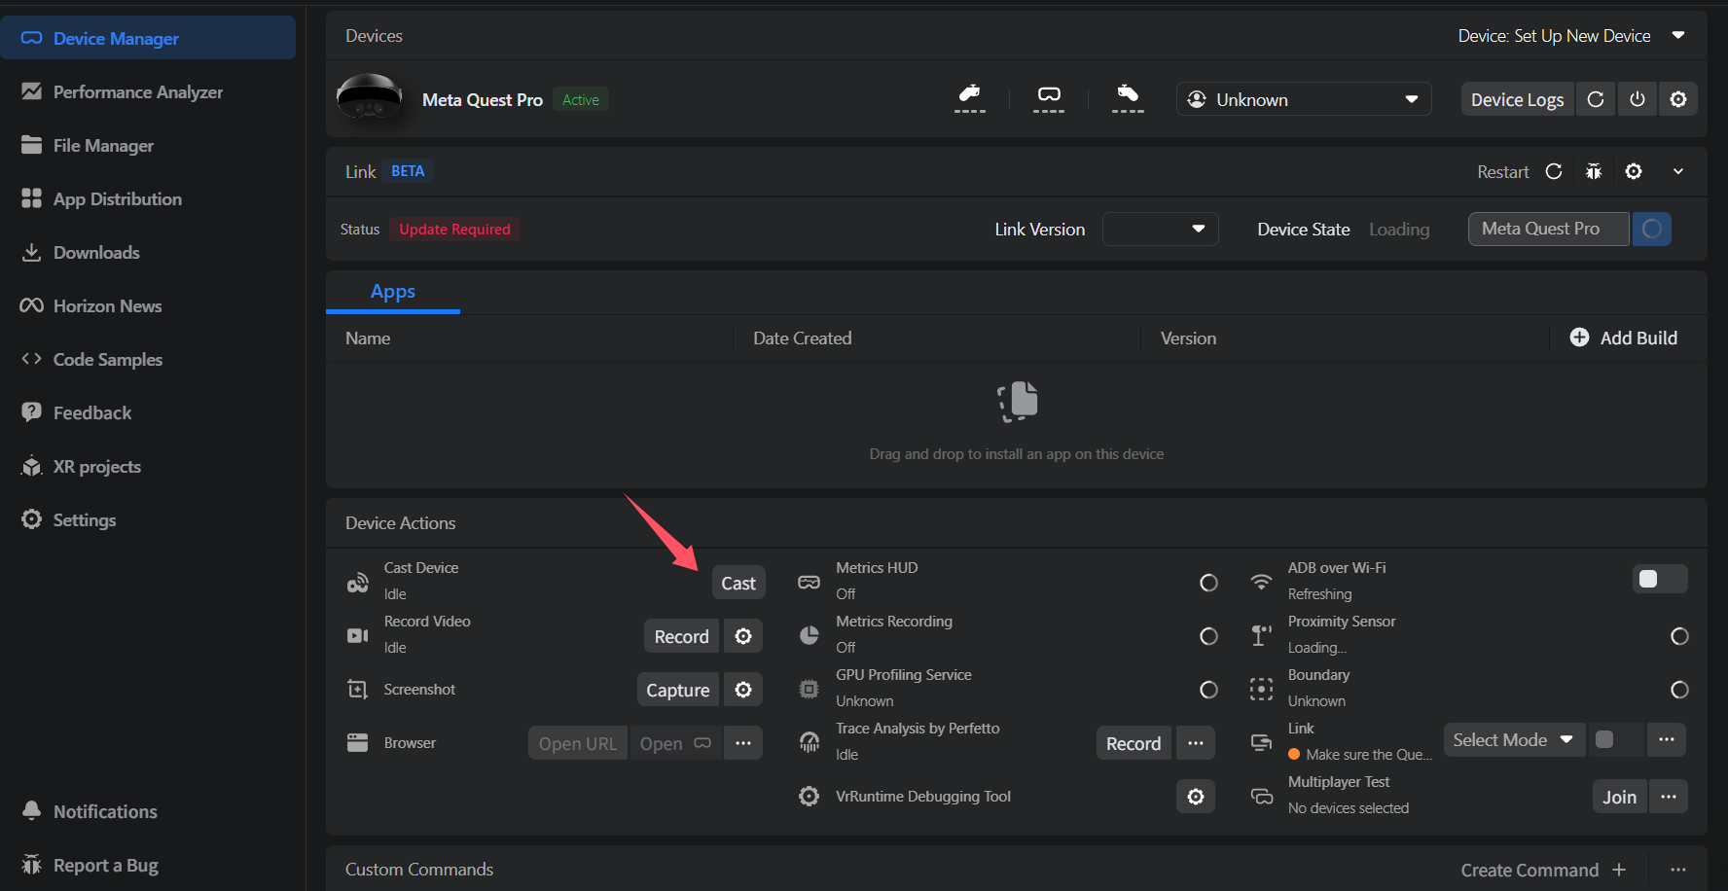
Task: Click the Cast button
Action: click(x=738, y=584)
